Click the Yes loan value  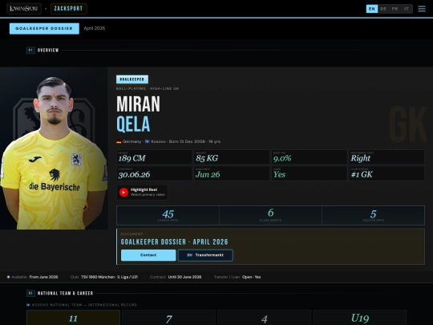pos(279,175)
